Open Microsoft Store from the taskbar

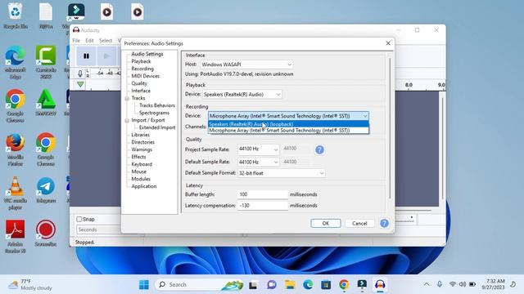(x=326, y=285)
